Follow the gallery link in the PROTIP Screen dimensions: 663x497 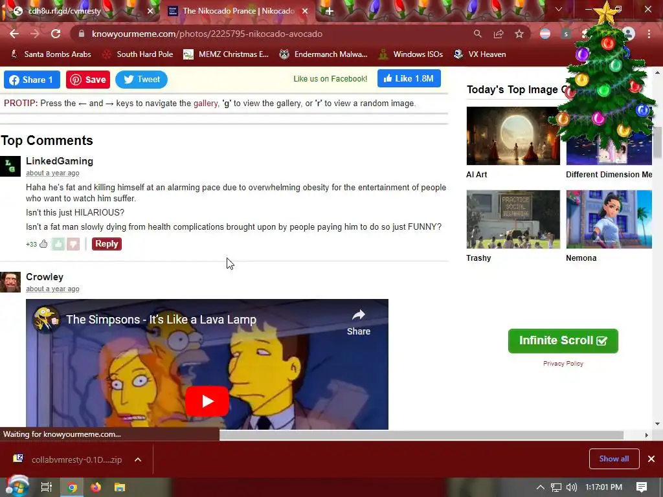pos(205,104)
